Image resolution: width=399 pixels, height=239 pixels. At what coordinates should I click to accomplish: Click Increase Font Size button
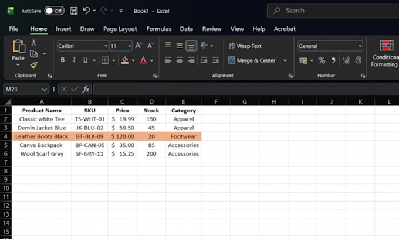138,46
